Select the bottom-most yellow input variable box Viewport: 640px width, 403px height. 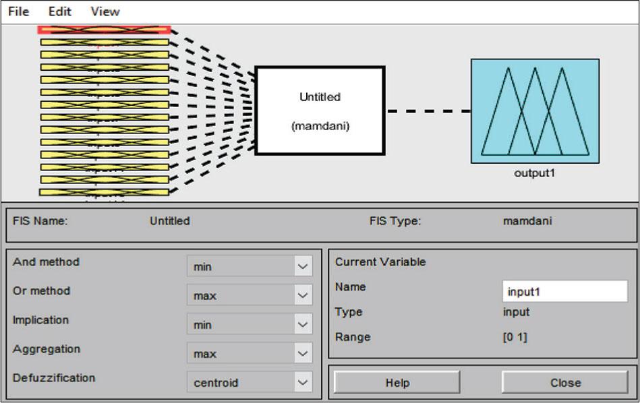click(x=104, y=192)
